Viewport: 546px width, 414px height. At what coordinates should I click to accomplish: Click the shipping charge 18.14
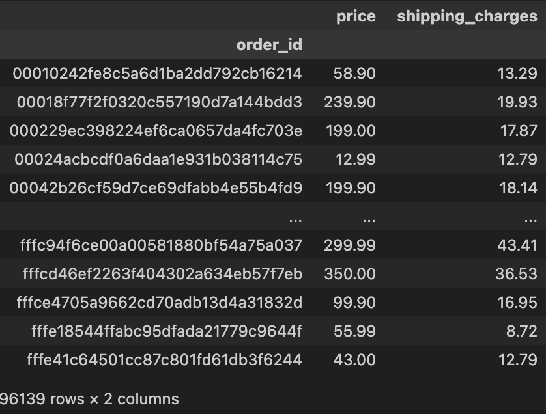tap(518, 188)
